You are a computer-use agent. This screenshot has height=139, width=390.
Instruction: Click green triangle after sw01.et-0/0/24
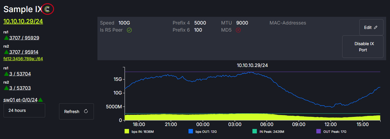40,100
